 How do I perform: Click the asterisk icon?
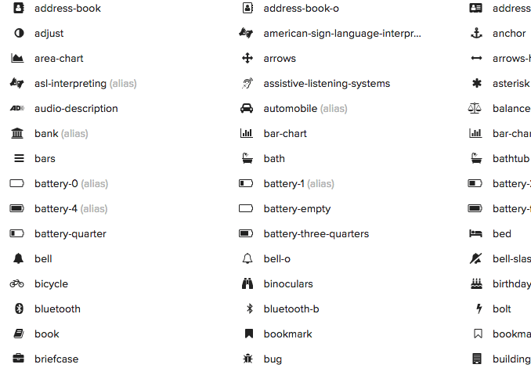click(477, 83)
